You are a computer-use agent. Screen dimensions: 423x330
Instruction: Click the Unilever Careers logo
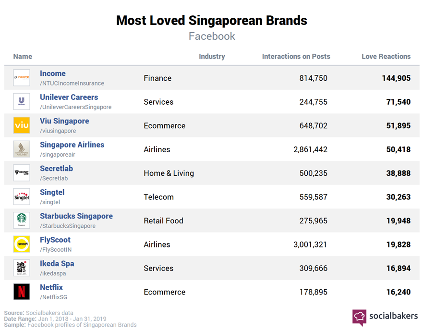click(x=22, y=101)
